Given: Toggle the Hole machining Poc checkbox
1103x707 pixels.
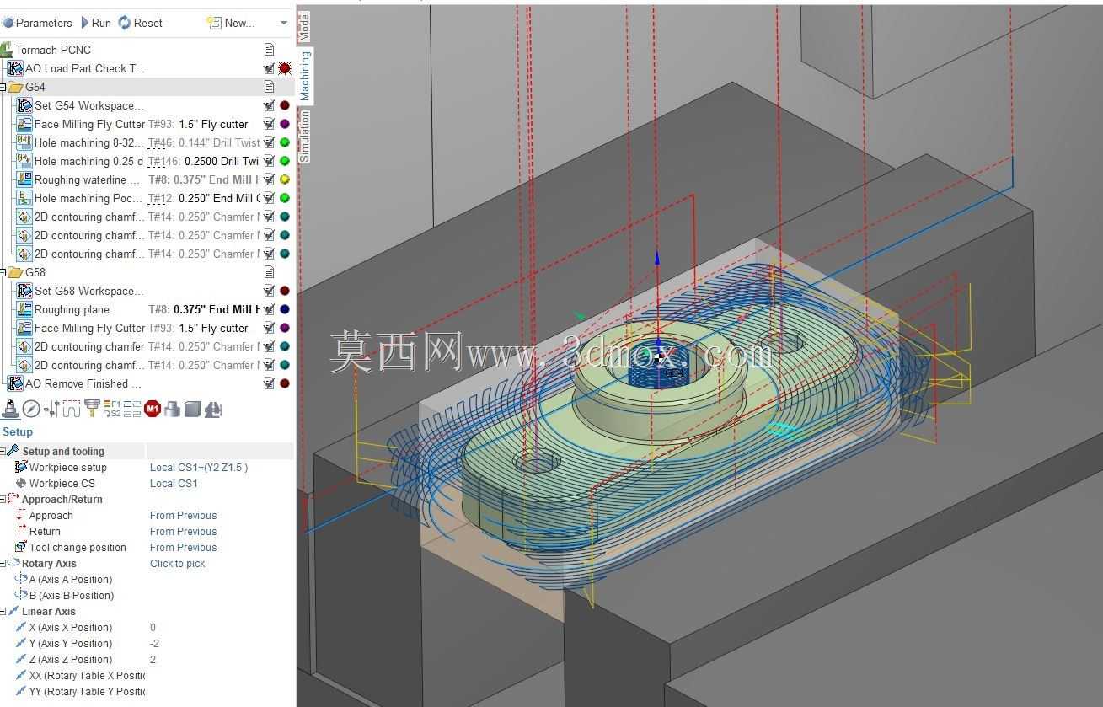Looking at the screenshot, I should pos(269,198).
